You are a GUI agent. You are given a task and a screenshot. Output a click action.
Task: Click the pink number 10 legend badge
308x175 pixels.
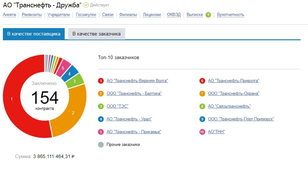(202, 132)
